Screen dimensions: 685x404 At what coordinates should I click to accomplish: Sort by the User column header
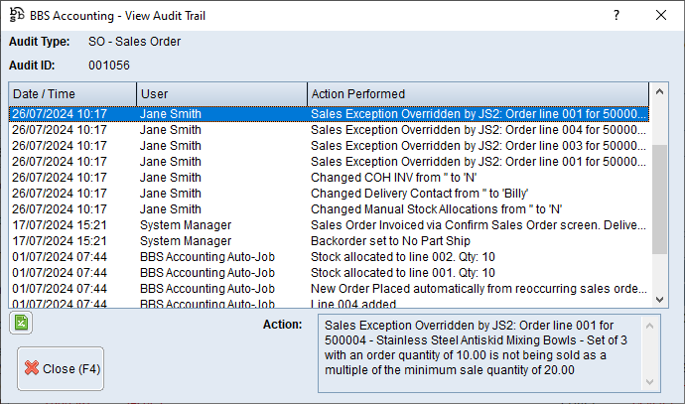pos(221,93)
